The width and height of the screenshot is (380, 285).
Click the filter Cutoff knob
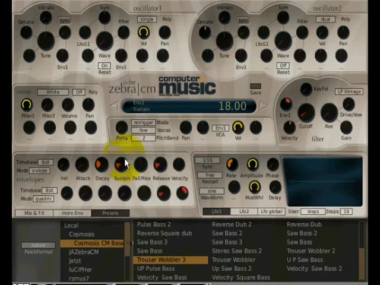(306, 113)
